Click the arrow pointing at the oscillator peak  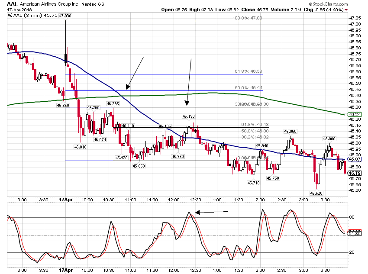[x=212, y=212]
